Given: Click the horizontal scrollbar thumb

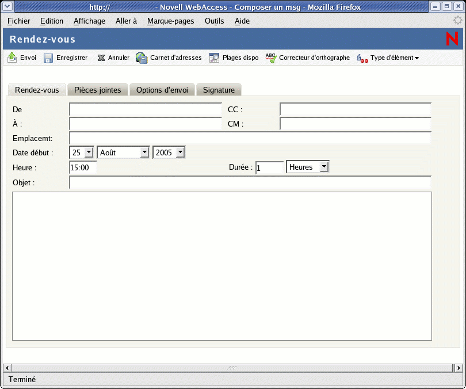Looking at the screenshot, I should click(232, 368).
